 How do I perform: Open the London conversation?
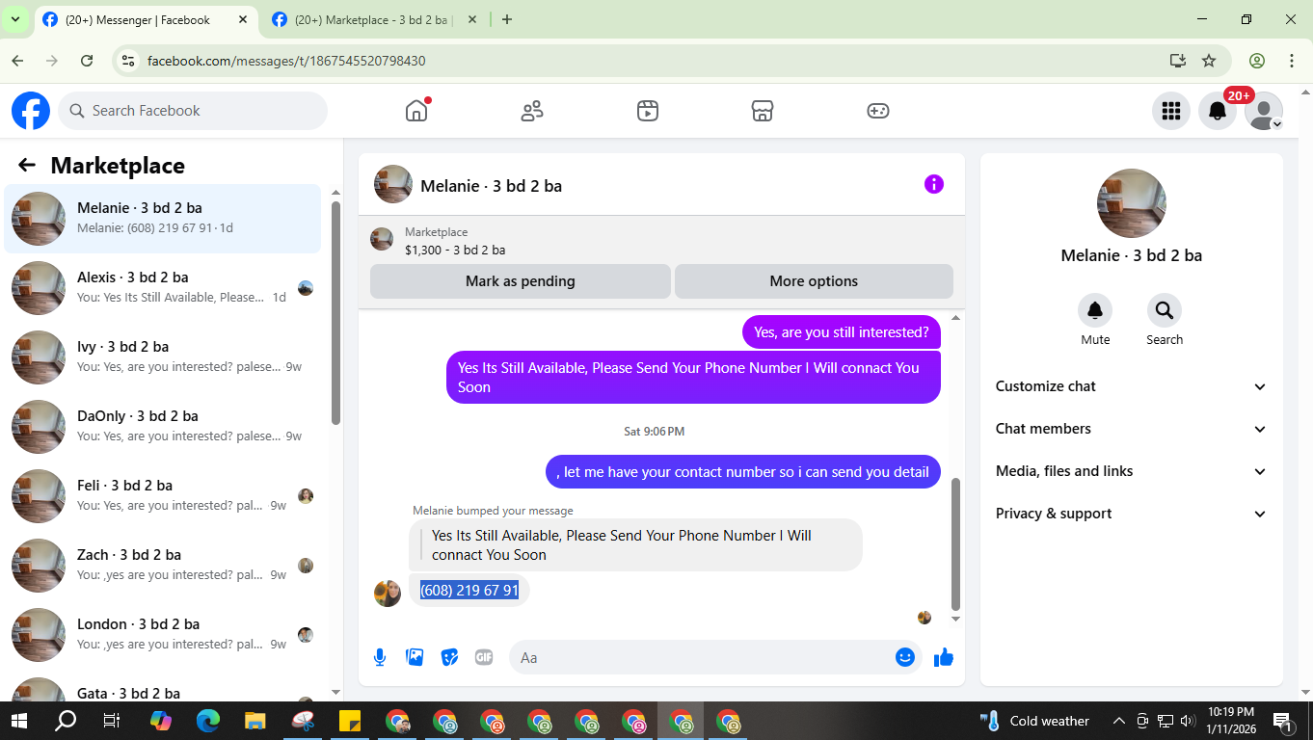pyautogui.click(x=162, y=635)
